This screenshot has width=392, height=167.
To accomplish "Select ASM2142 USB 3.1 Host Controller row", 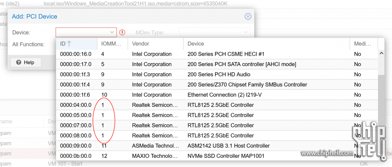I will 217,146.
